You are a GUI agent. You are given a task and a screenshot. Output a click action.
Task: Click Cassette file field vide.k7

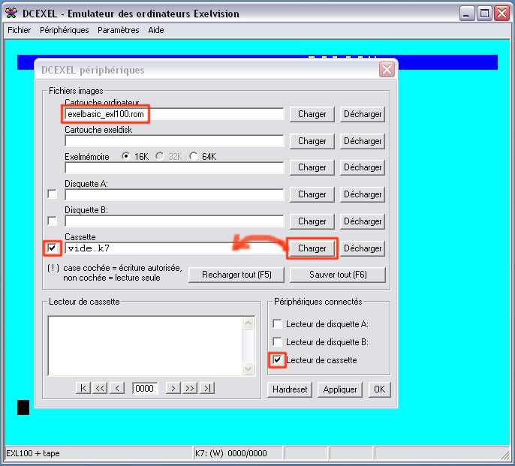174,248
